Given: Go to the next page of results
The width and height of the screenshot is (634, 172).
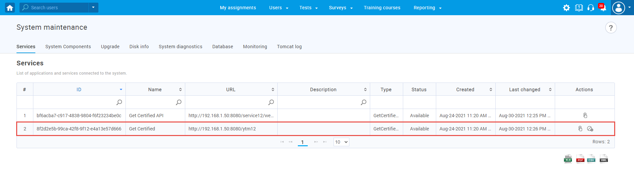Looking at the screenshot, I should tap(316, 142).
